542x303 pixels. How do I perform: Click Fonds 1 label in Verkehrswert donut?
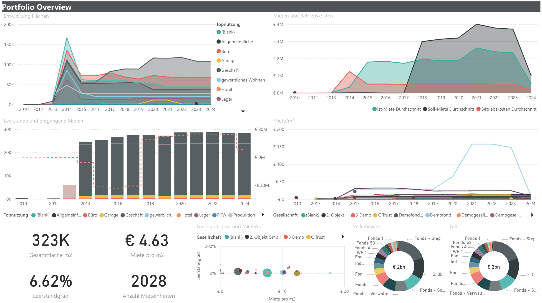pos(375,238)
